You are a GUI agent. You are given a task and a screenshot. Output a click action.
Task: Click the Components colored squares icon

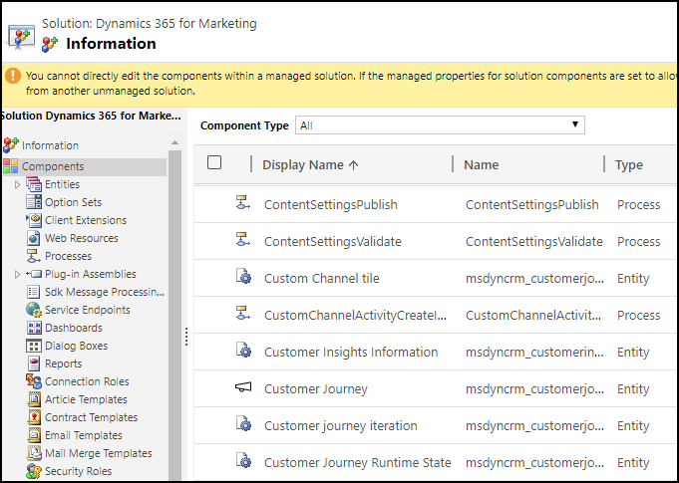[10, 166]
